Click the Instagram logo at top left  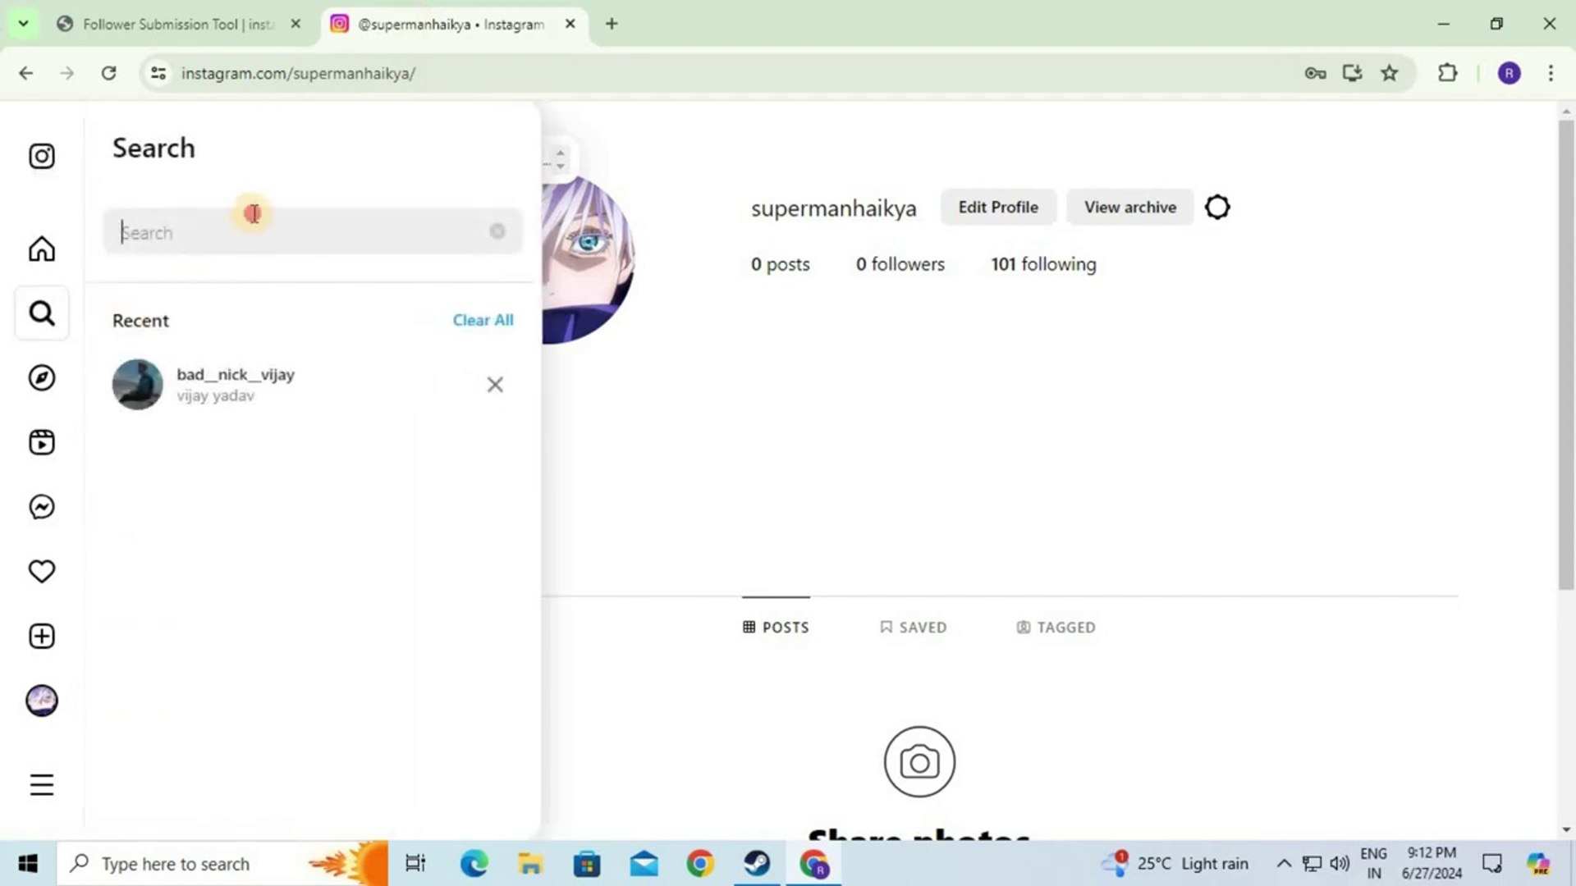(41, 156)
